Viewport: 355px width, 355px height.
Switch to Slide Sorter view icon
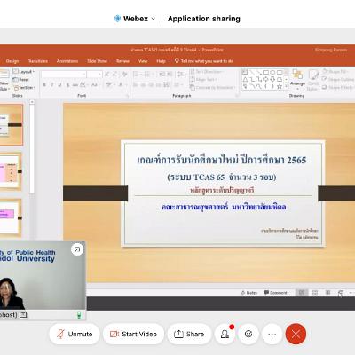[315, 293]
